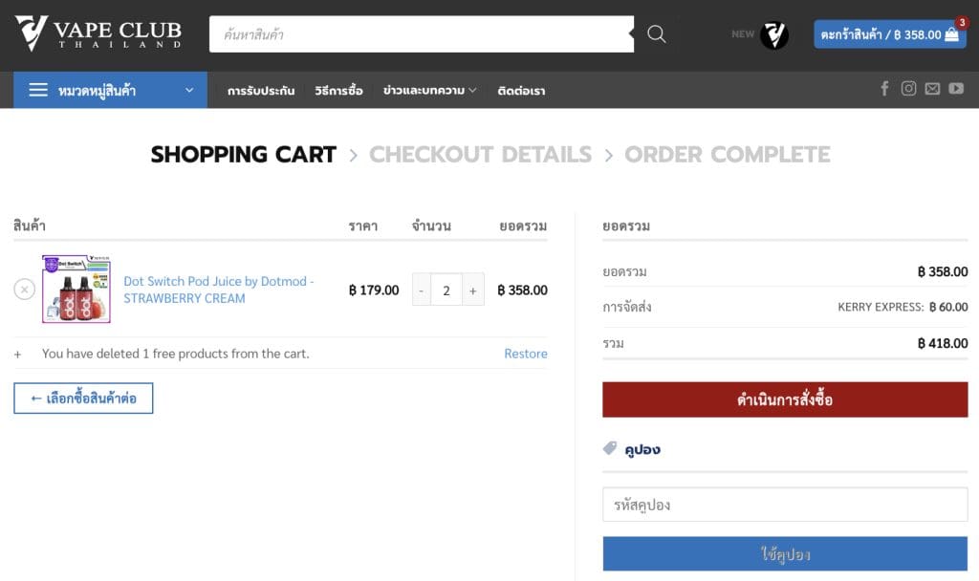Click in the รหัสคูปอง coupon code field
Screen dimensions: 979x581
pyautogui.click(x=785, y=505)
